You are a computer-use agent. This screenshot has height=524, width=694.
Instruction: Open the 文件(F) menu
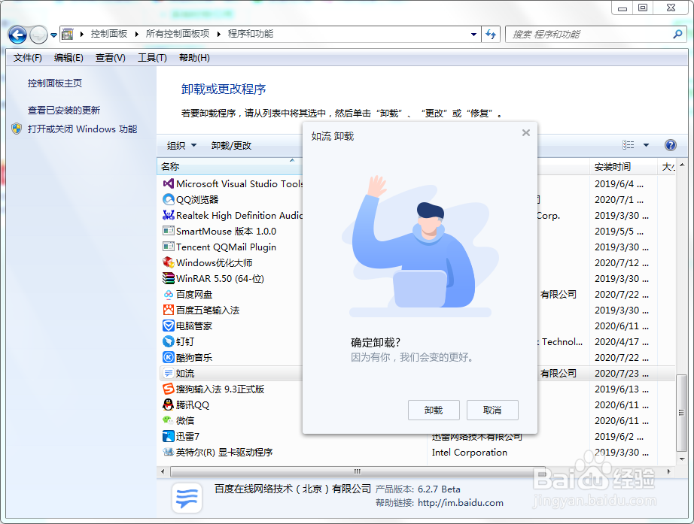(27, 58)
